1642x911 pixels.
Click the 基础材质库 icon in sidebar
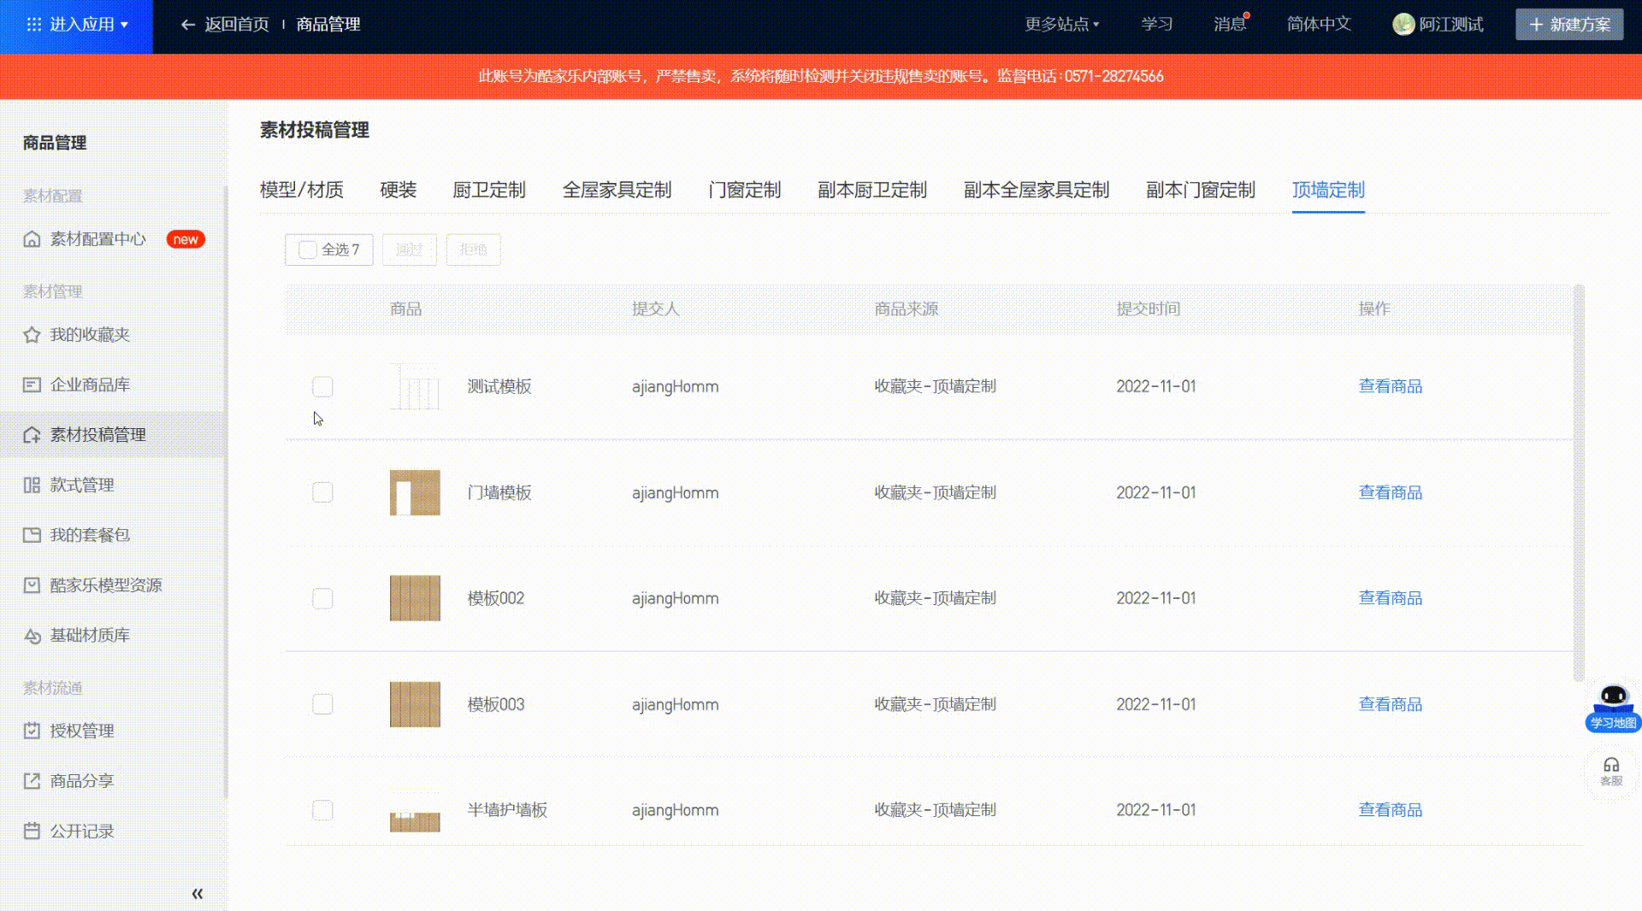[x=32, y=636]
